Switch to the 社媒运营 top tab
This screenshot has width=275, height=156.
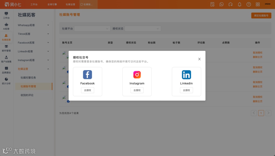(x=70, y=4)
